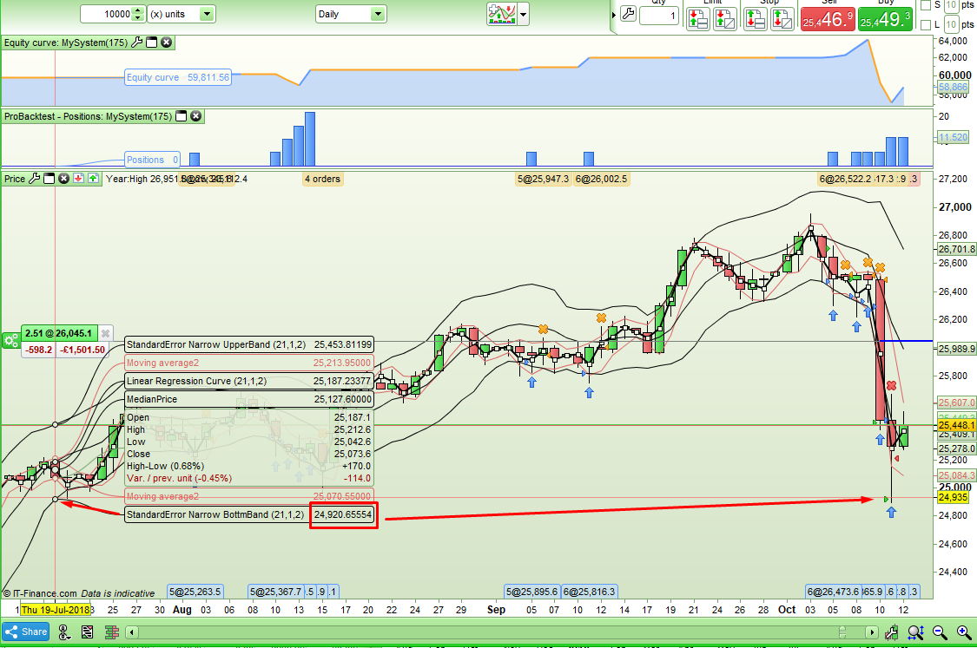The image size is (977, 648).
Task: Select StandardError Narrow UpperBand label
Action: pyautogui.click(x=249, y=344)
